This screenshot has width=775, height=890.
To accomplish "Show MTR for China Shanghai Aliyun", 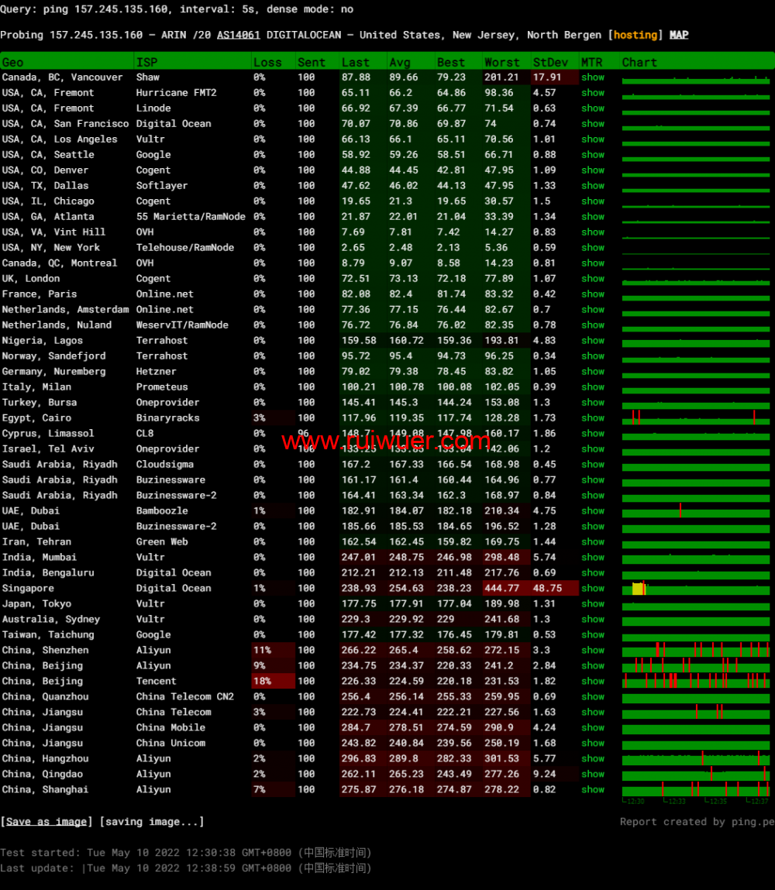I will (593, 790).
